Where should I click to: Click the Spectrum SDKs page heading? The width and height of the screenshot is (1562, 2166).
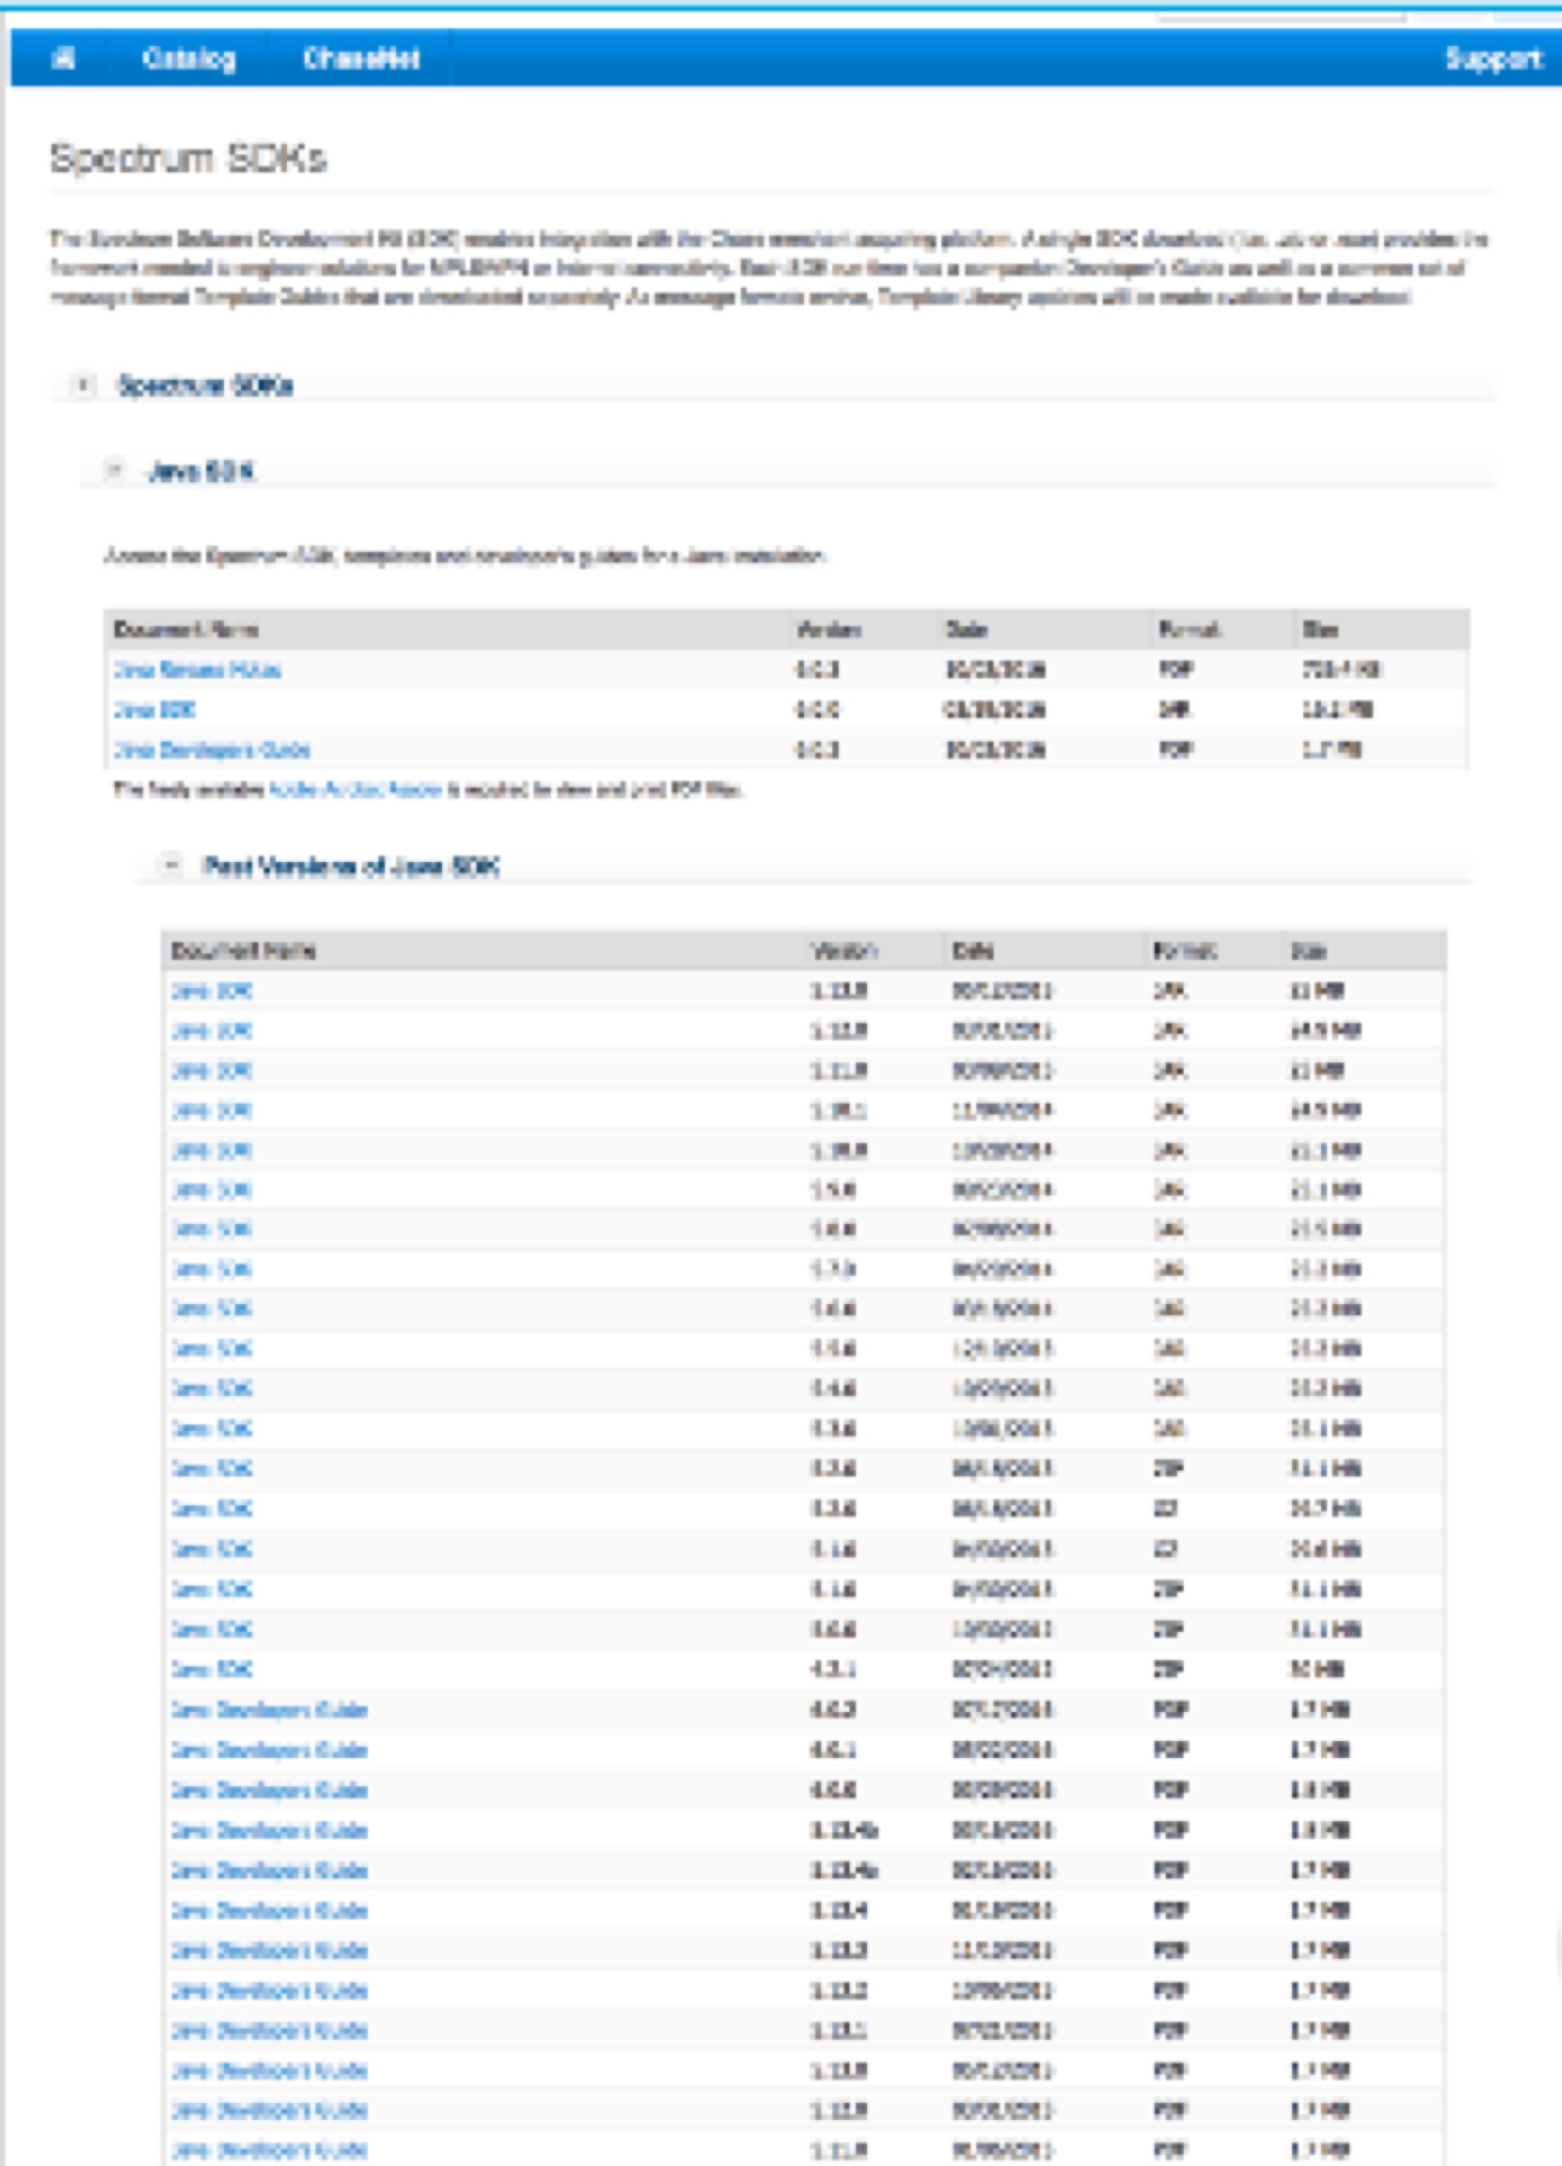[x=188, y=159]
